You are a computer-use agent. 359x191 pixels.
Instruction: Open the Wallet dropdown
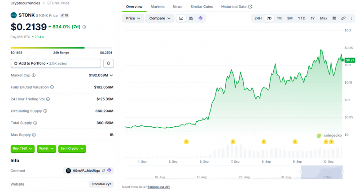46,149
